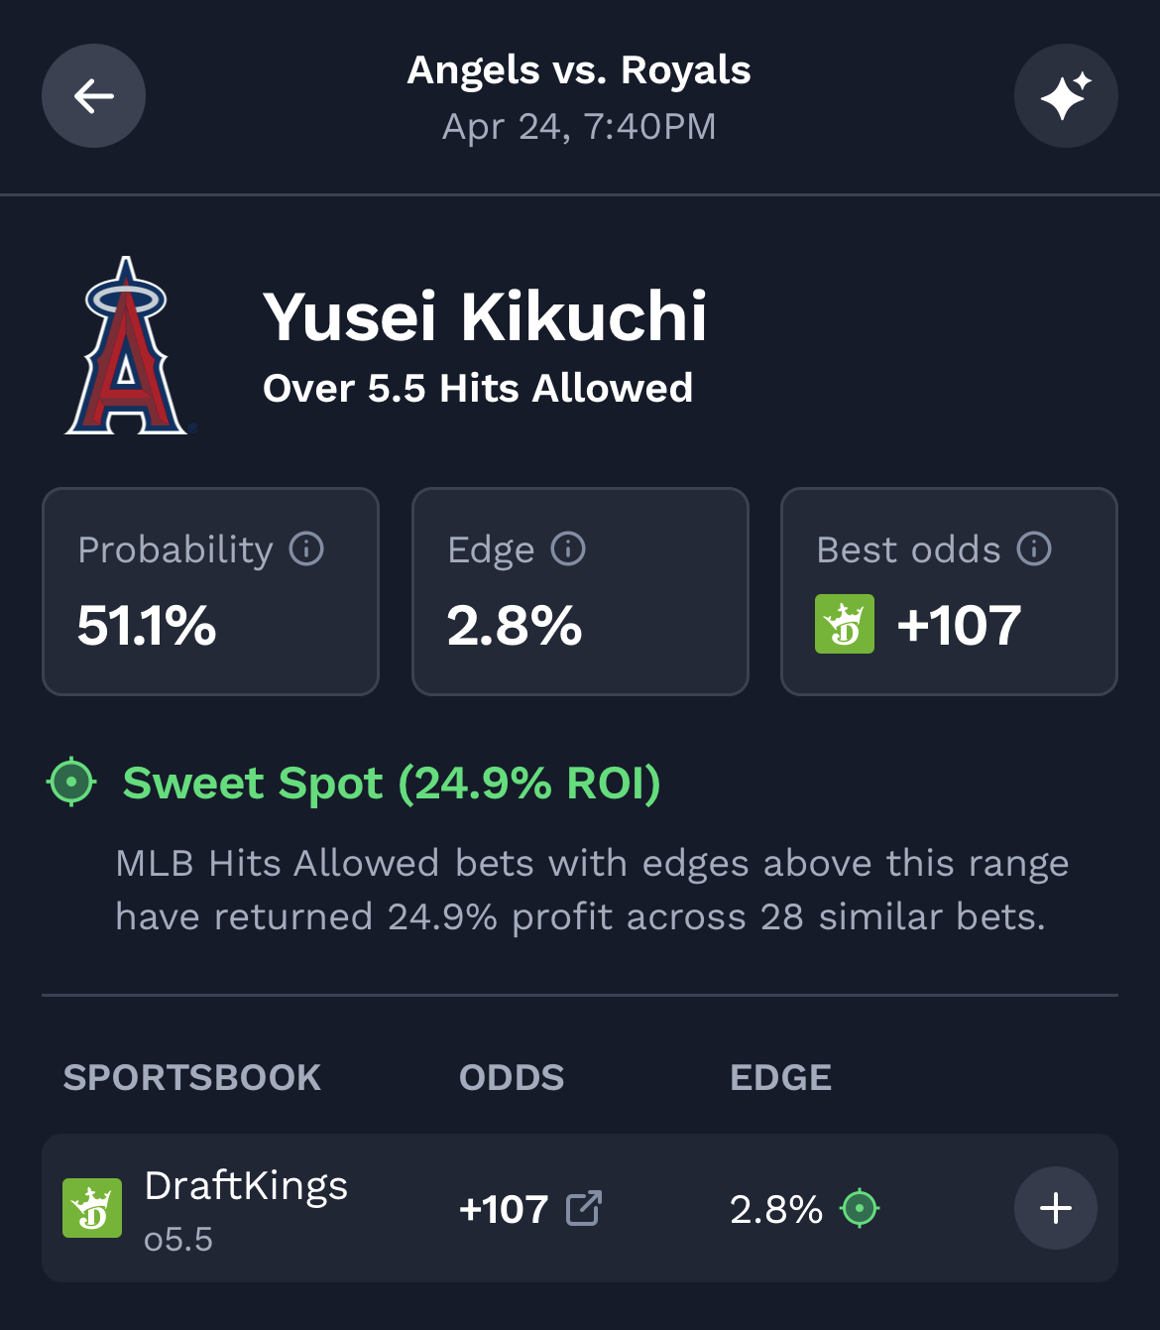Image resolution: width=1160 pixels, height=1330 pixels.
Task: Select the Best odds +107 card
Action: (949, 591)
